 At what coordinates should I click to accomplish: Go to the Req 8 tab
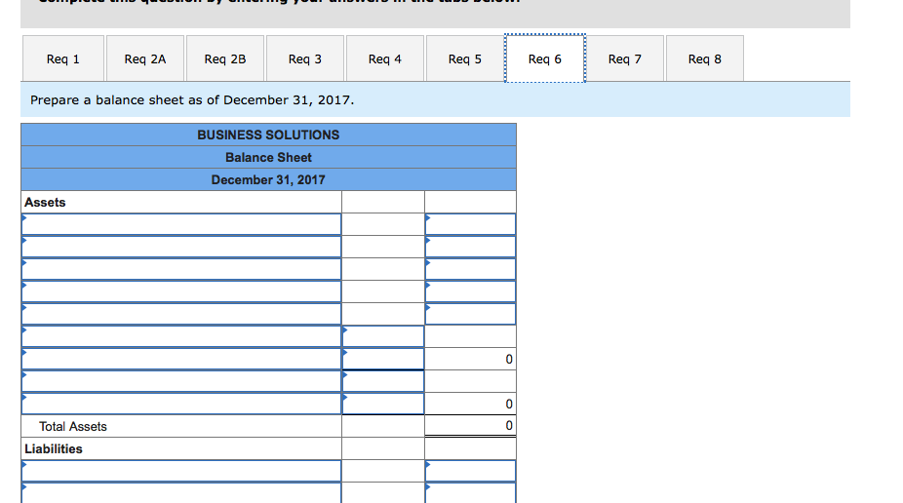(705, 58)
